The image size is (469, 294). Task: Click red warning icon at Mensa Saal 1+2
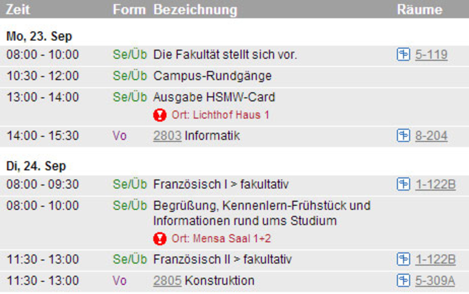[160, 239]
